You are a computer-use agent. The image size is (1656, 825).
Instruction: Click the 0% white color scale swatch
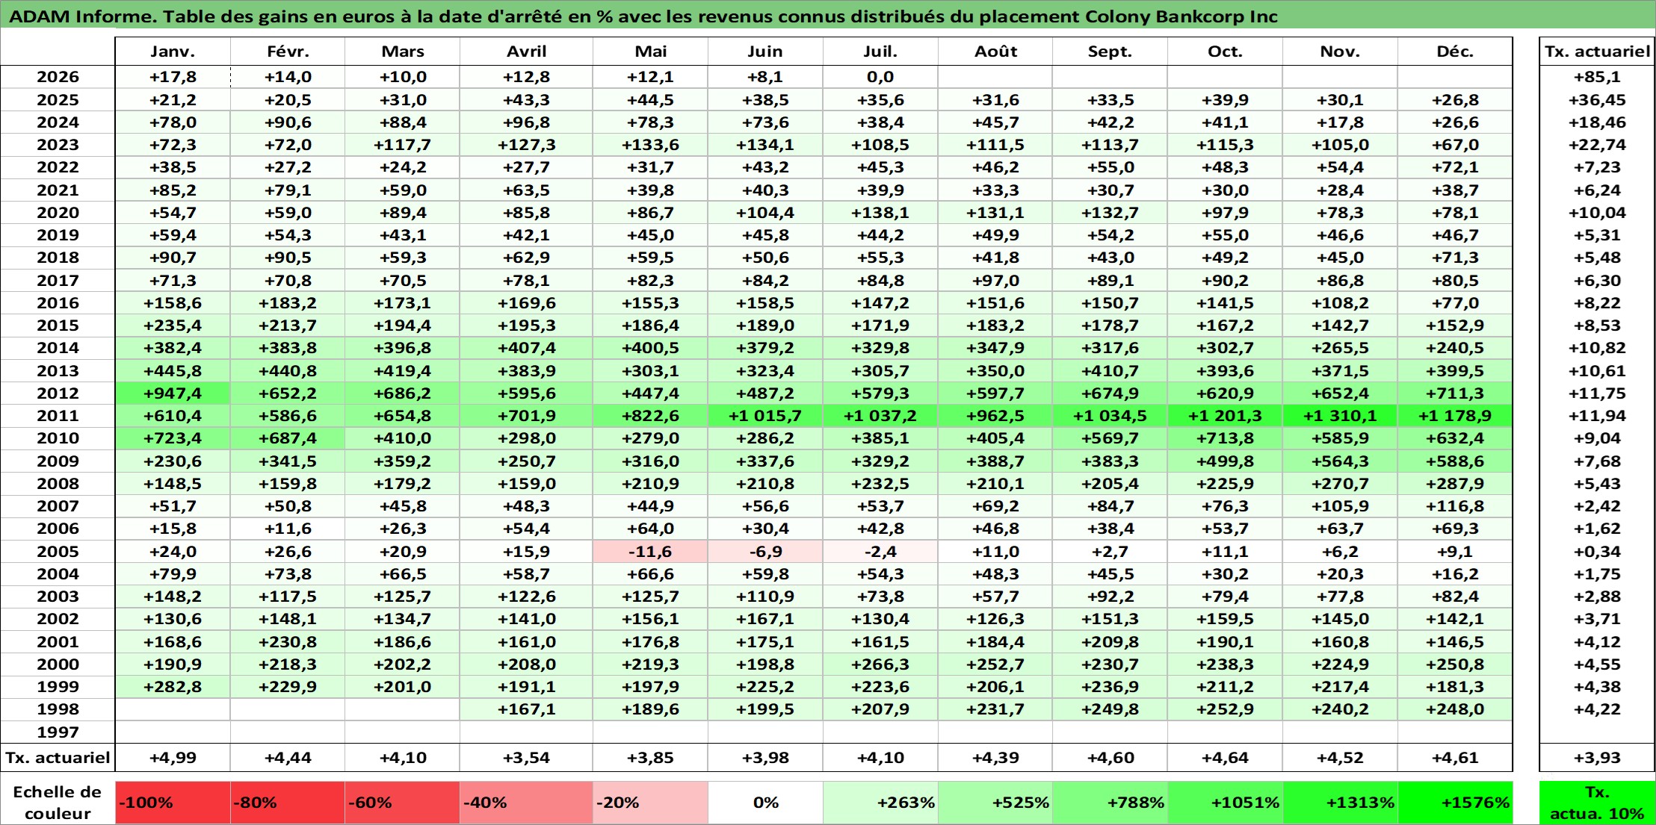[x=765, y=803]
